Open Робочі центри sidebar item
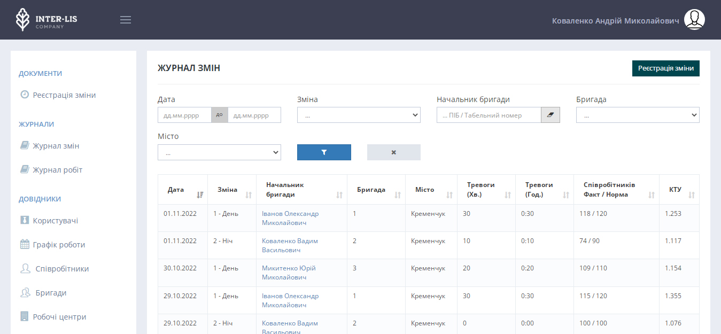Viewport: 721px width, 334px height. pyautogui.click(x=59, y=317)
